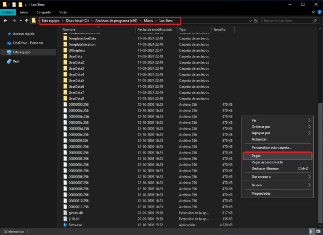Expand the Agrupar por submenu
Image resolution: width=323 pixels, height=235 pixels.
coord(278,133)
